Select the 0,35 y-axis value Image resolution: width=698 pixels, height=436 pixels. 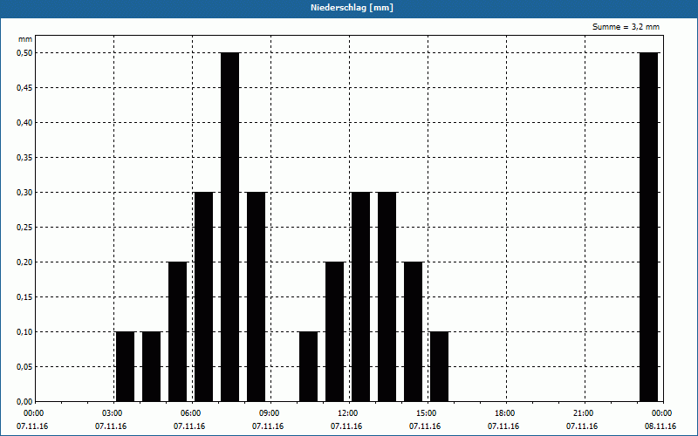coord(24,158)
